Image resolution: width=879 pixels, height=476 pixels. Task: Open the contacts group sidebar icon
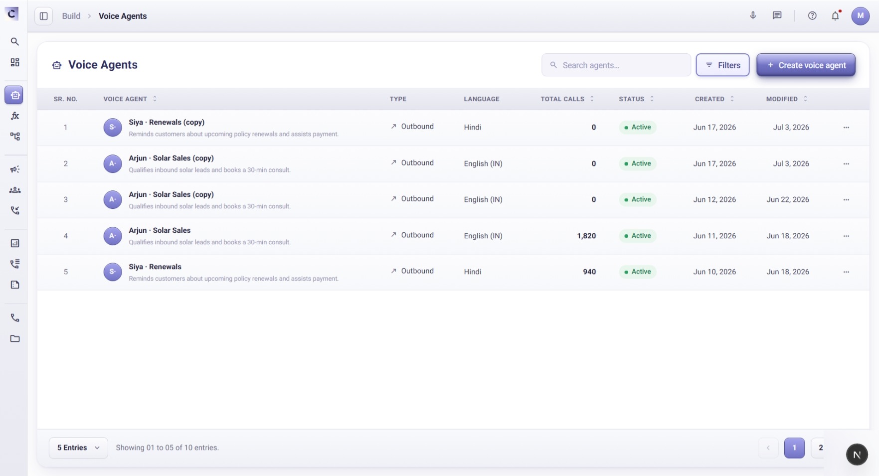15,190
